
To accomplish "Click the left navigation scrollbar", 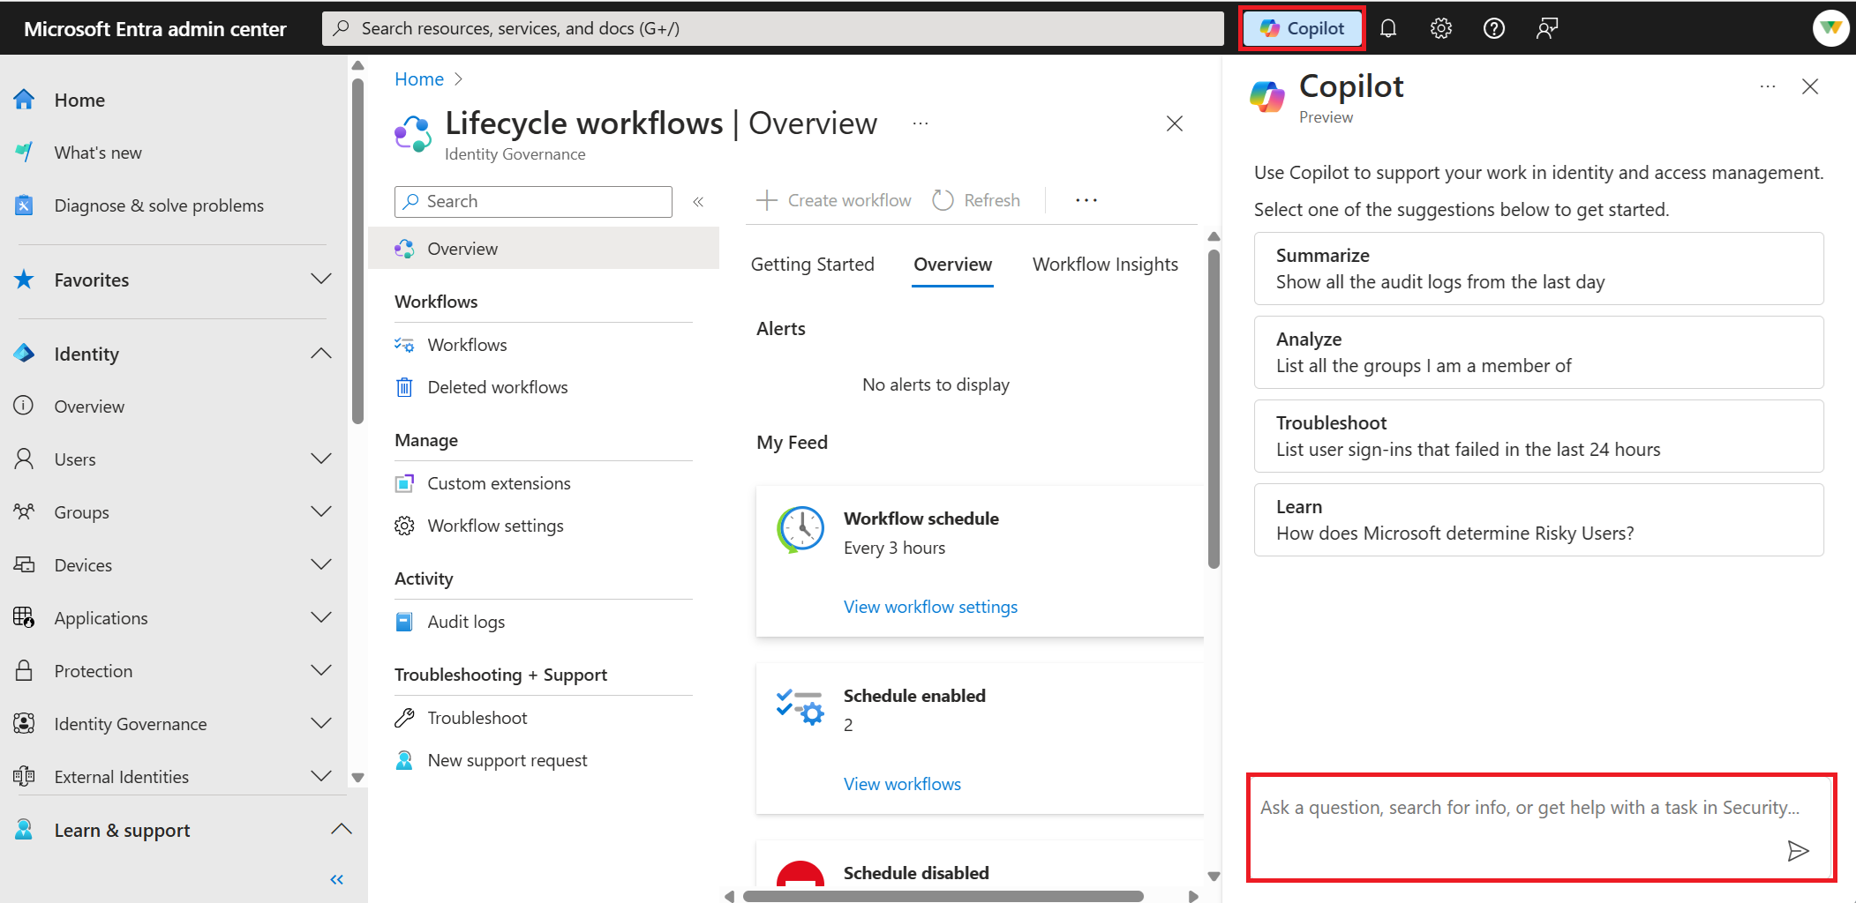I will [357, 251].
